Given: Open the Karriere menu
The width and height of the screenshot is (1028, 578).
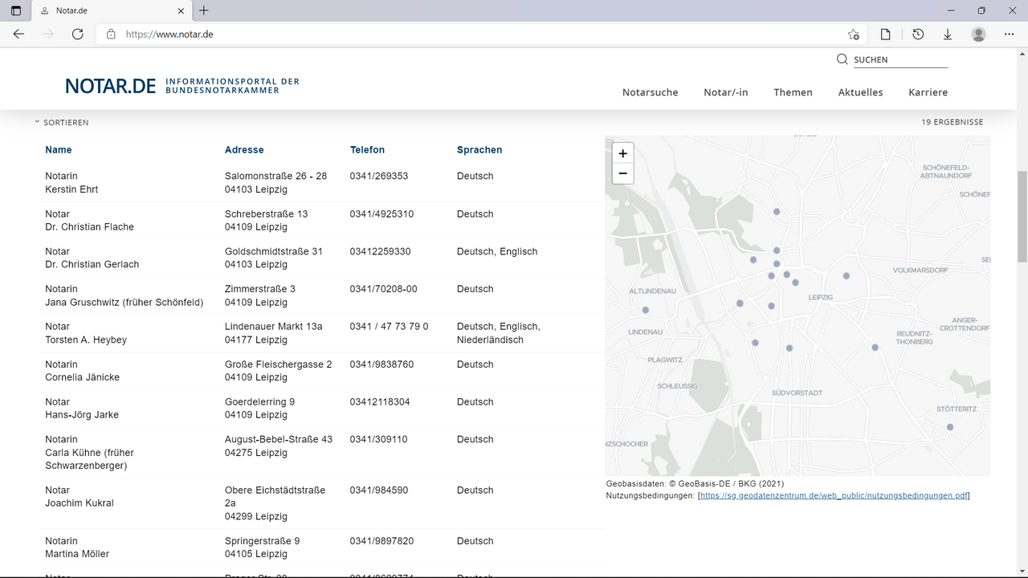Looking at the screenshot, I should point(928,92).
